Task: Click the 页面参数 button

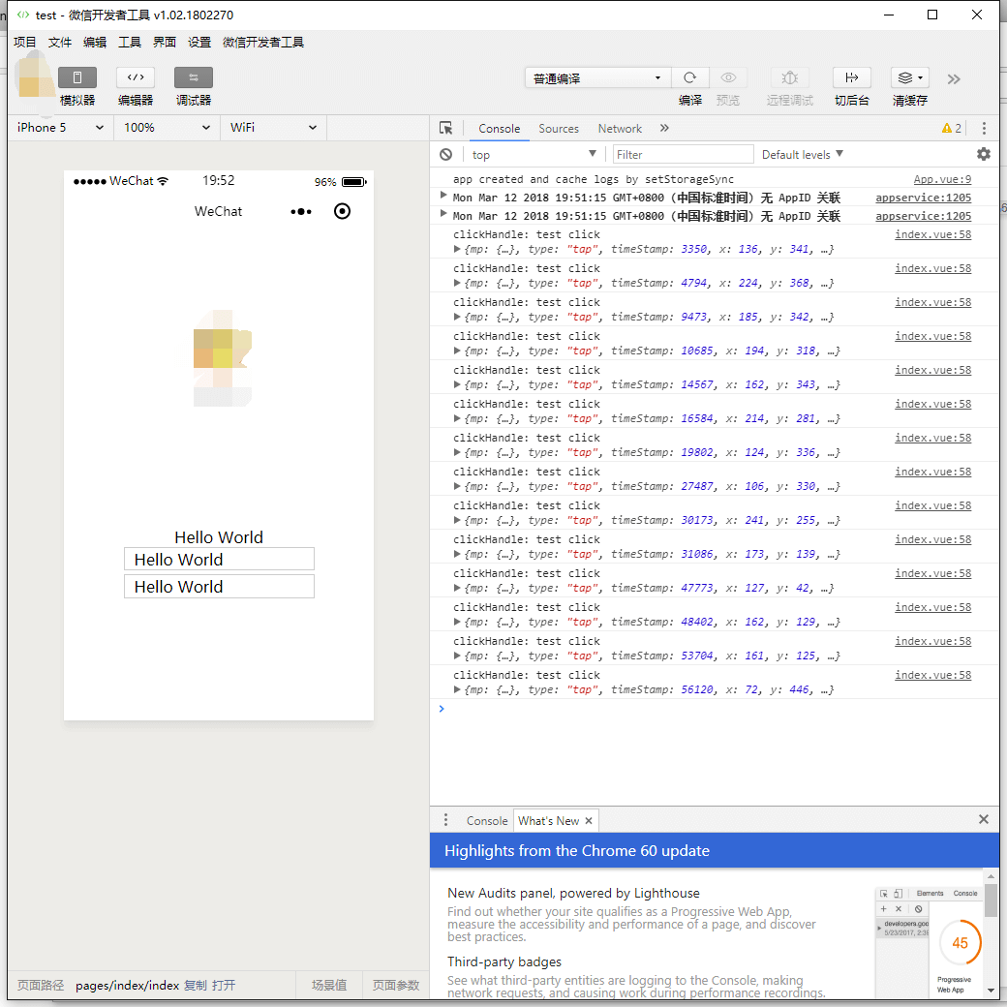Action: click(396, 985)
